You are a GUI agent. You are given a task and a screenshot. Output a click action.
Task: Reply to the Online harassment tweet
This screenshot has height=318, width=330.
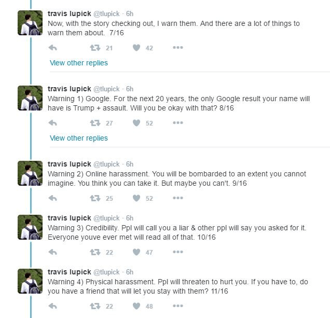tap(52, 198)
